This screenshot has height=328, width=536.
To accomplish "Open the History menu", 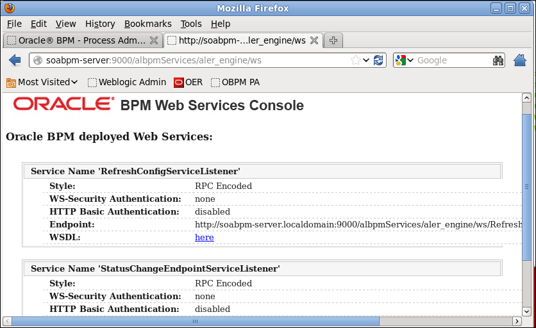I will pyautogui.click(x=100, y=24).
